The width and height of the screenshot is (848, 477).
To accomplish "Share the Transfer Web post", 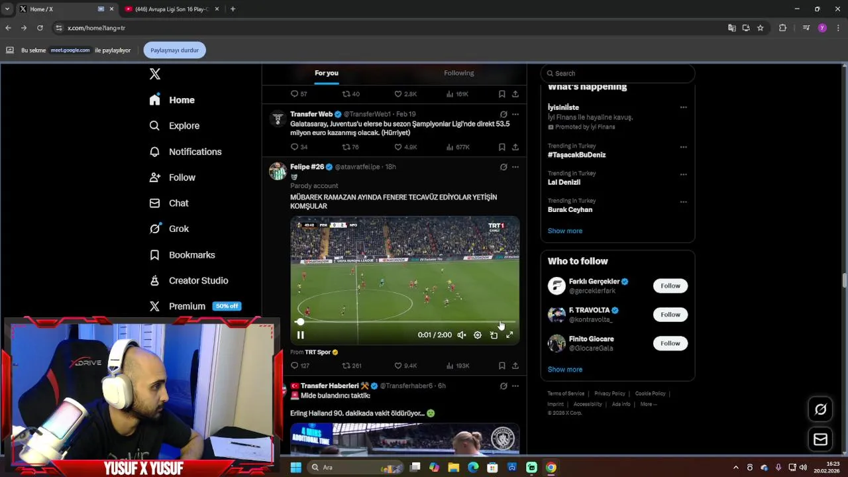I will 515,147.
